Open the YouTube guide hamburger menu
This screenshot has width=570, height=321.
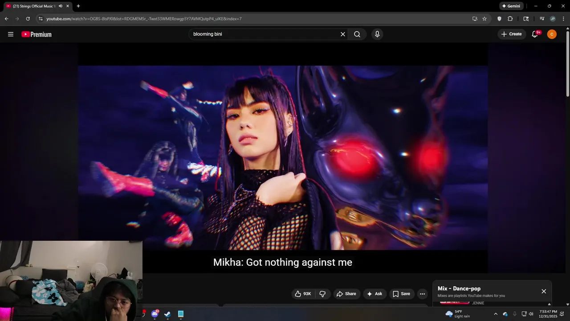click(11, 34)
